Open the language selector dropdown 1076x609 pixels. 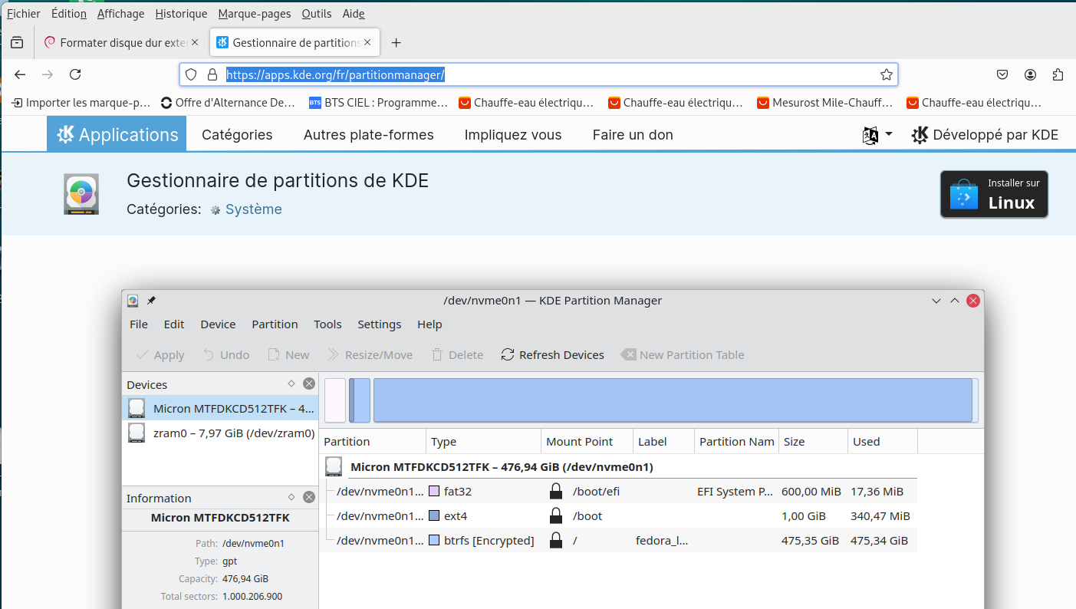tap(877, 135)
